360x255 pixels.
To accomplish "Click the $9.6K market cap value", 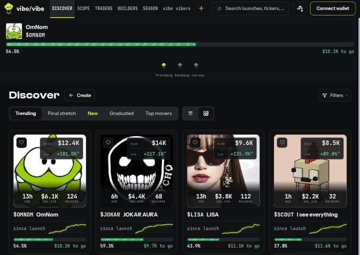I will (244, 143).
